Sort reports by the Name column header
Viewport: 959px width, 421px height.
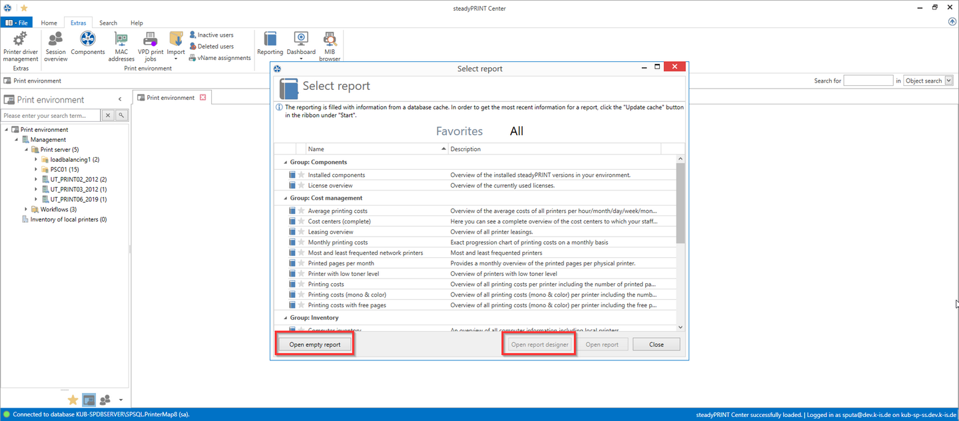377,149
